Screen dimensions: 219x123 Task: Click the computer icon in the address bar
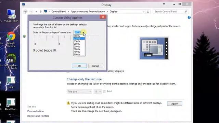tap(46, 11)
